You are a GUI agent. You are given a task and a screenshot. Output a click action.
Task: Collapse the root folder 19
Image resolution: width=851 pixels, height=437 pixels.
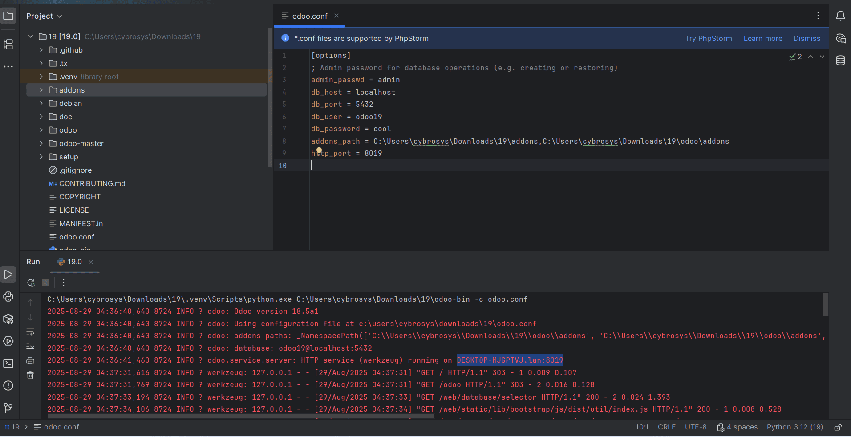click(31, 36)
